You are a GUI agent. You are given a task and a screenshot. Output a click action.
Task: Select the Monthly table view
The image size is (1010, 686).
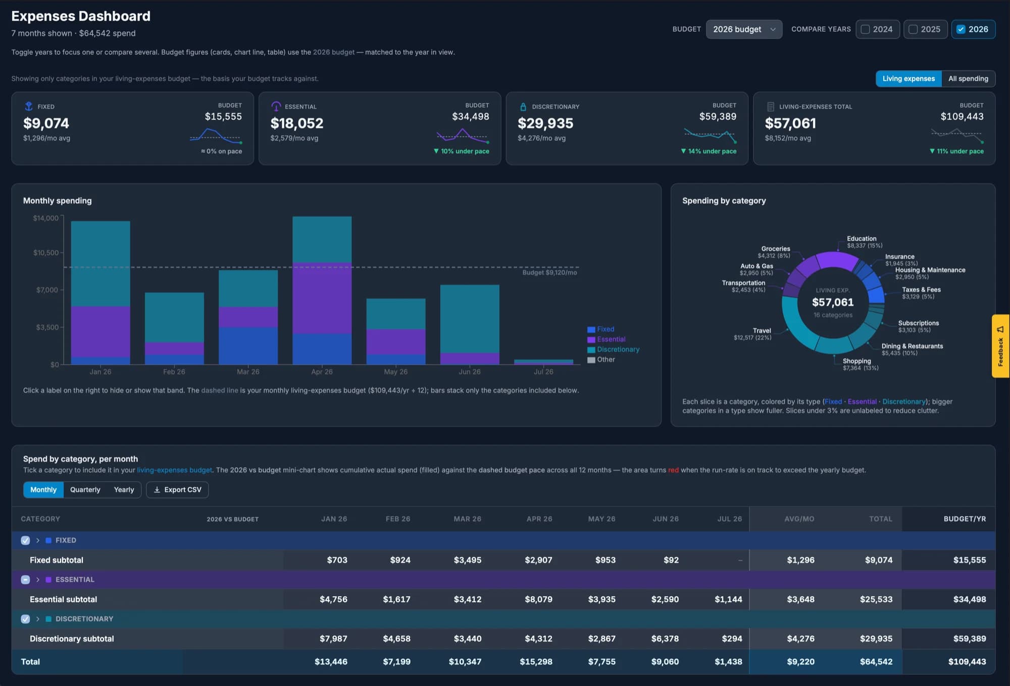(x=43, y=490)
